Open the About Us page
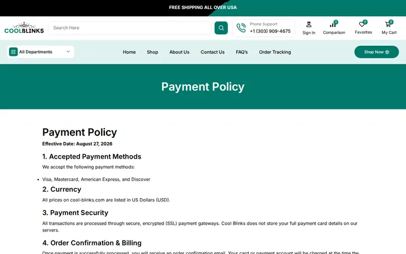 pyautogui.click(x=179, y=52)
